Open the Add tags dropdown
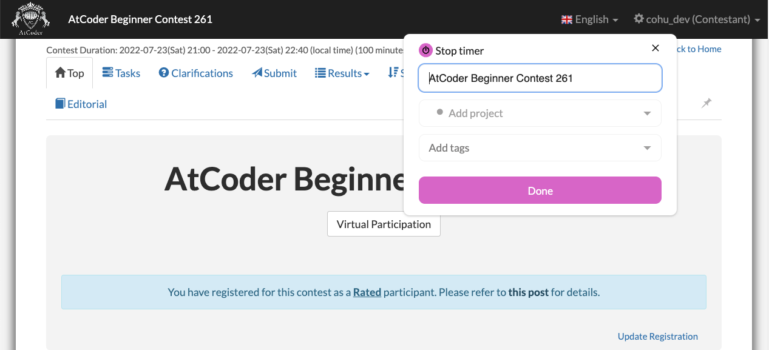The width and height of the screenshot is (769, 350). (540, 148)
